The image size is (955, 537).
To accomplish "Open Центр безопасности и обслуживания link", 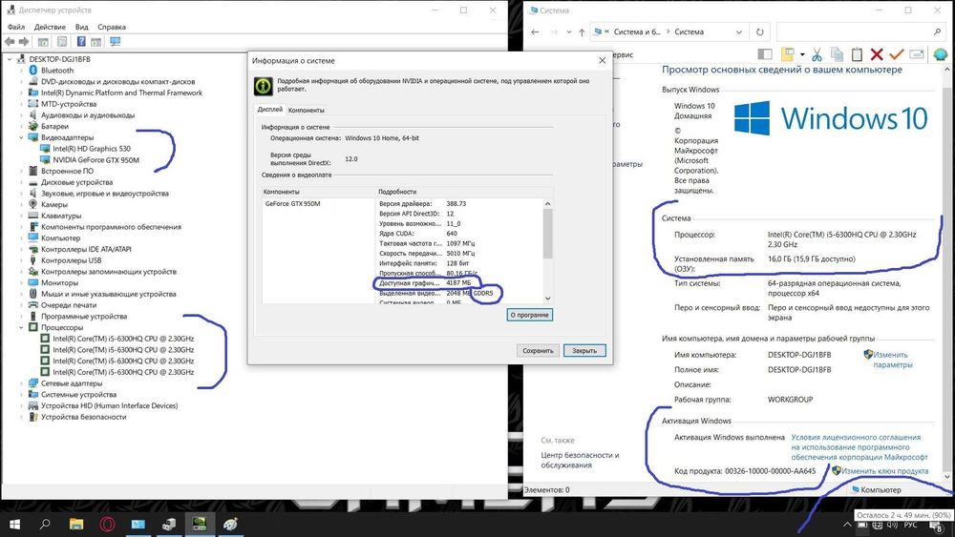I will [x=580, y=461].
